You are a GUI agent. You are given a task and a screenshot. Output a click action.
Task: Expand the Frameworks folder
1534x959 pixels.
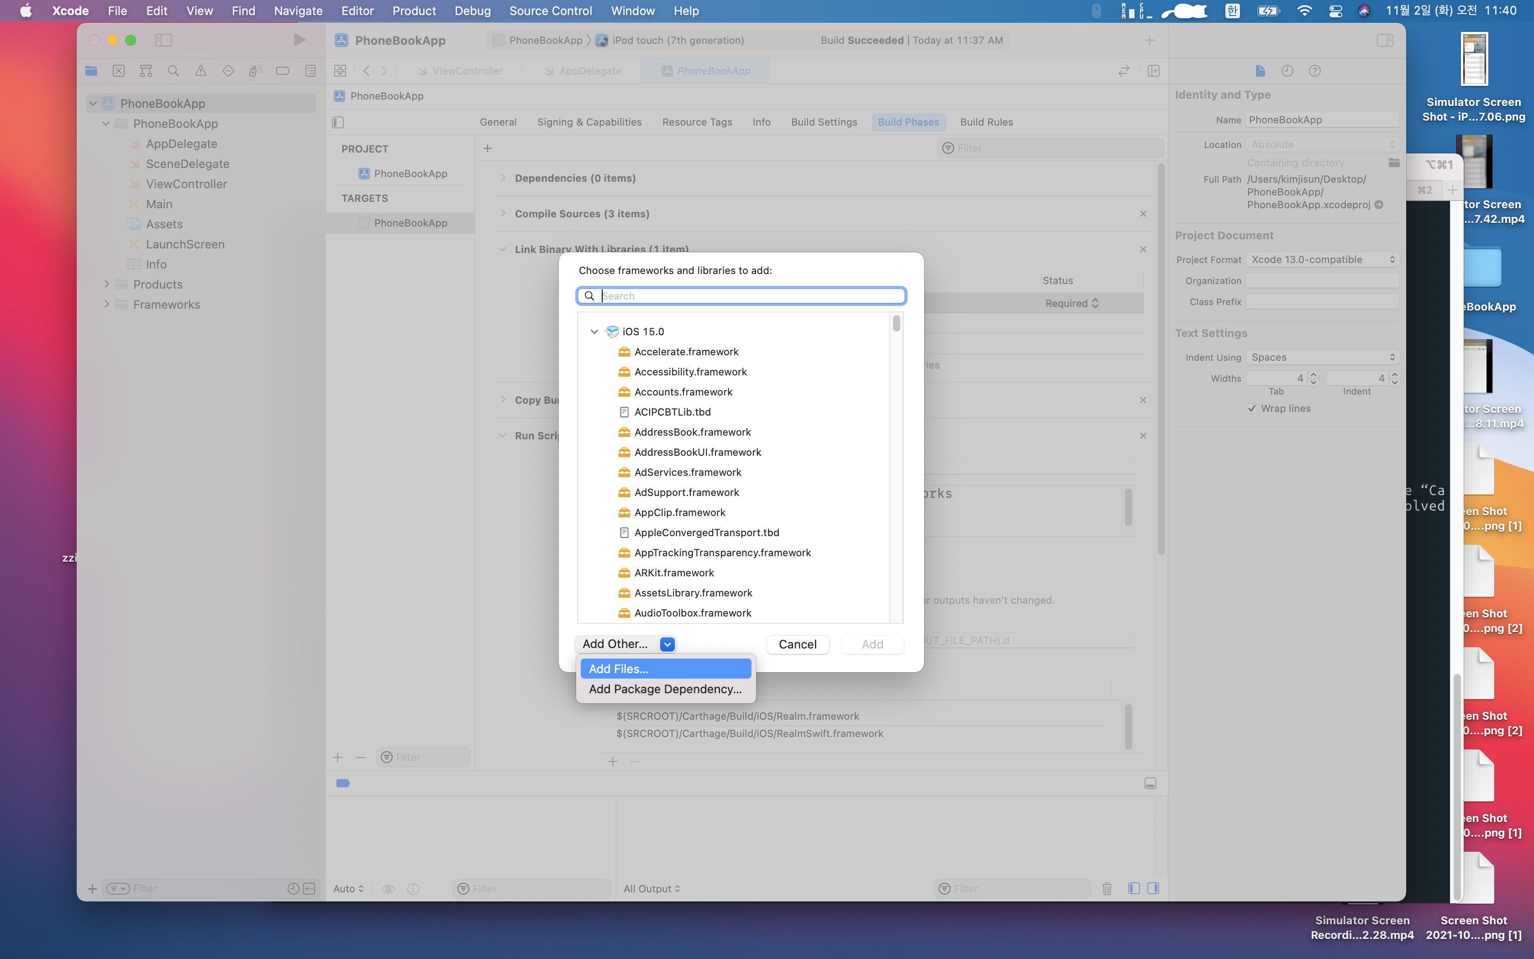106,305
